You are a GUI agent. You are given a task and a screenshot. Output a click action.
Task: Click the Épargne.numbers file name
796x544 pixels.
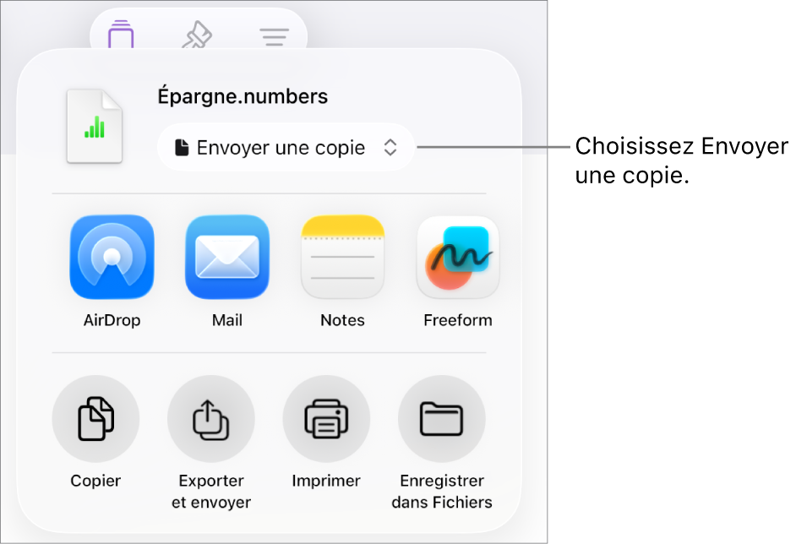243,96
